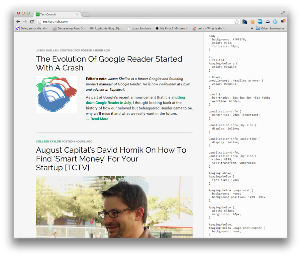Click '.module-post .headline a:hover {' selector
Viewport: 301px width, 257px height.
click(236, 81)
